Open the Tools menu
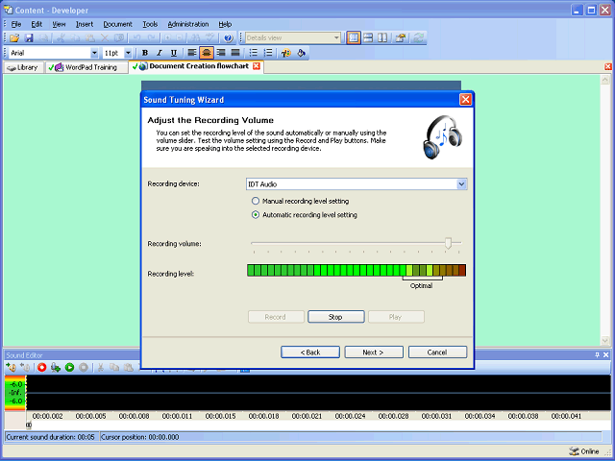This screenshot has height=461, width=615. pos(150,24)
